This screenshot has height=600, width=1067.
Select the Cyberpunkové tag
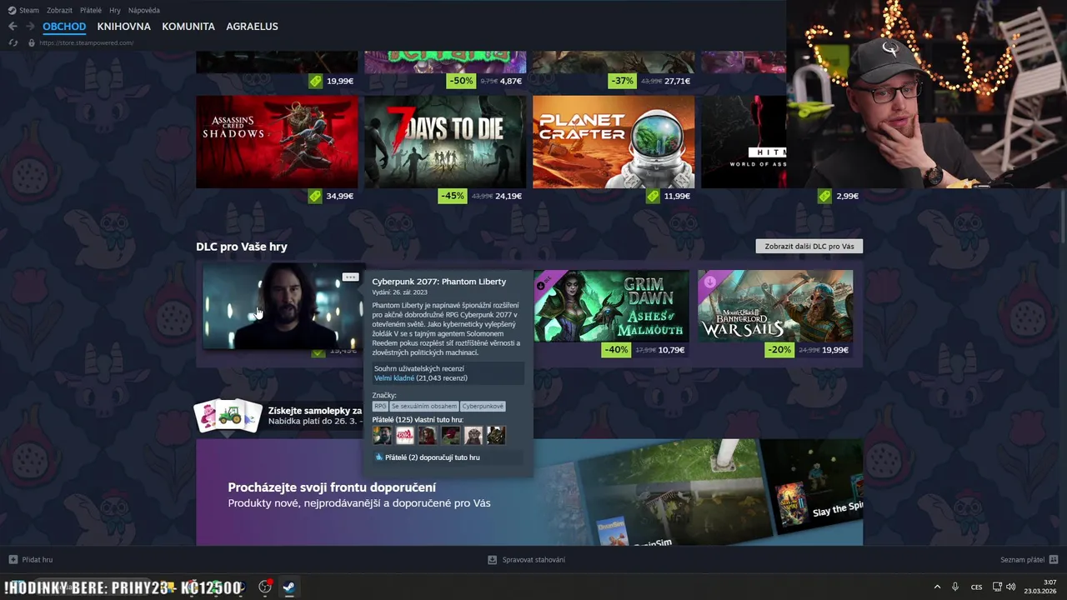point(483,407)
